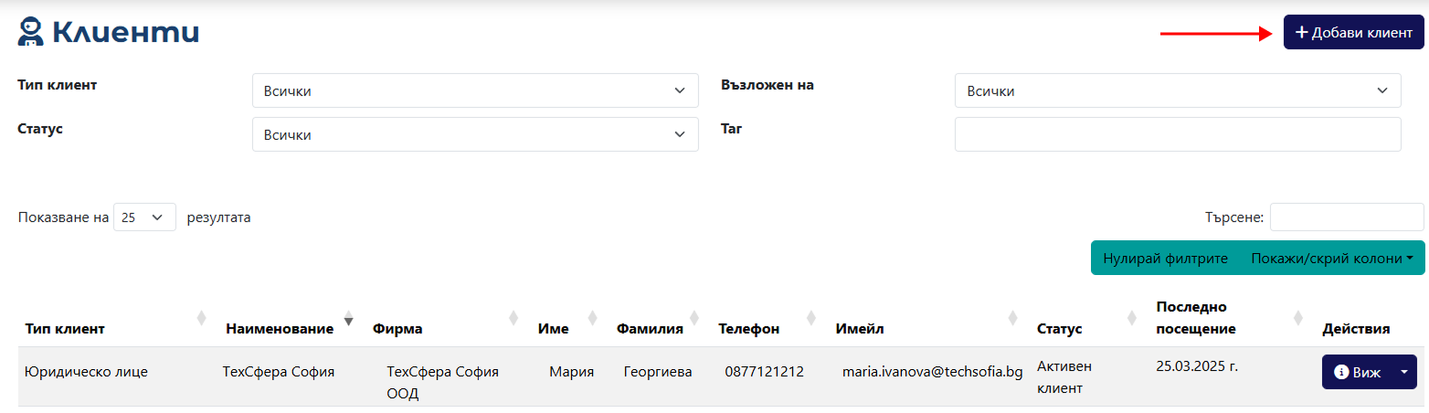Open the Възложен на dropdown

[1178, 90]
